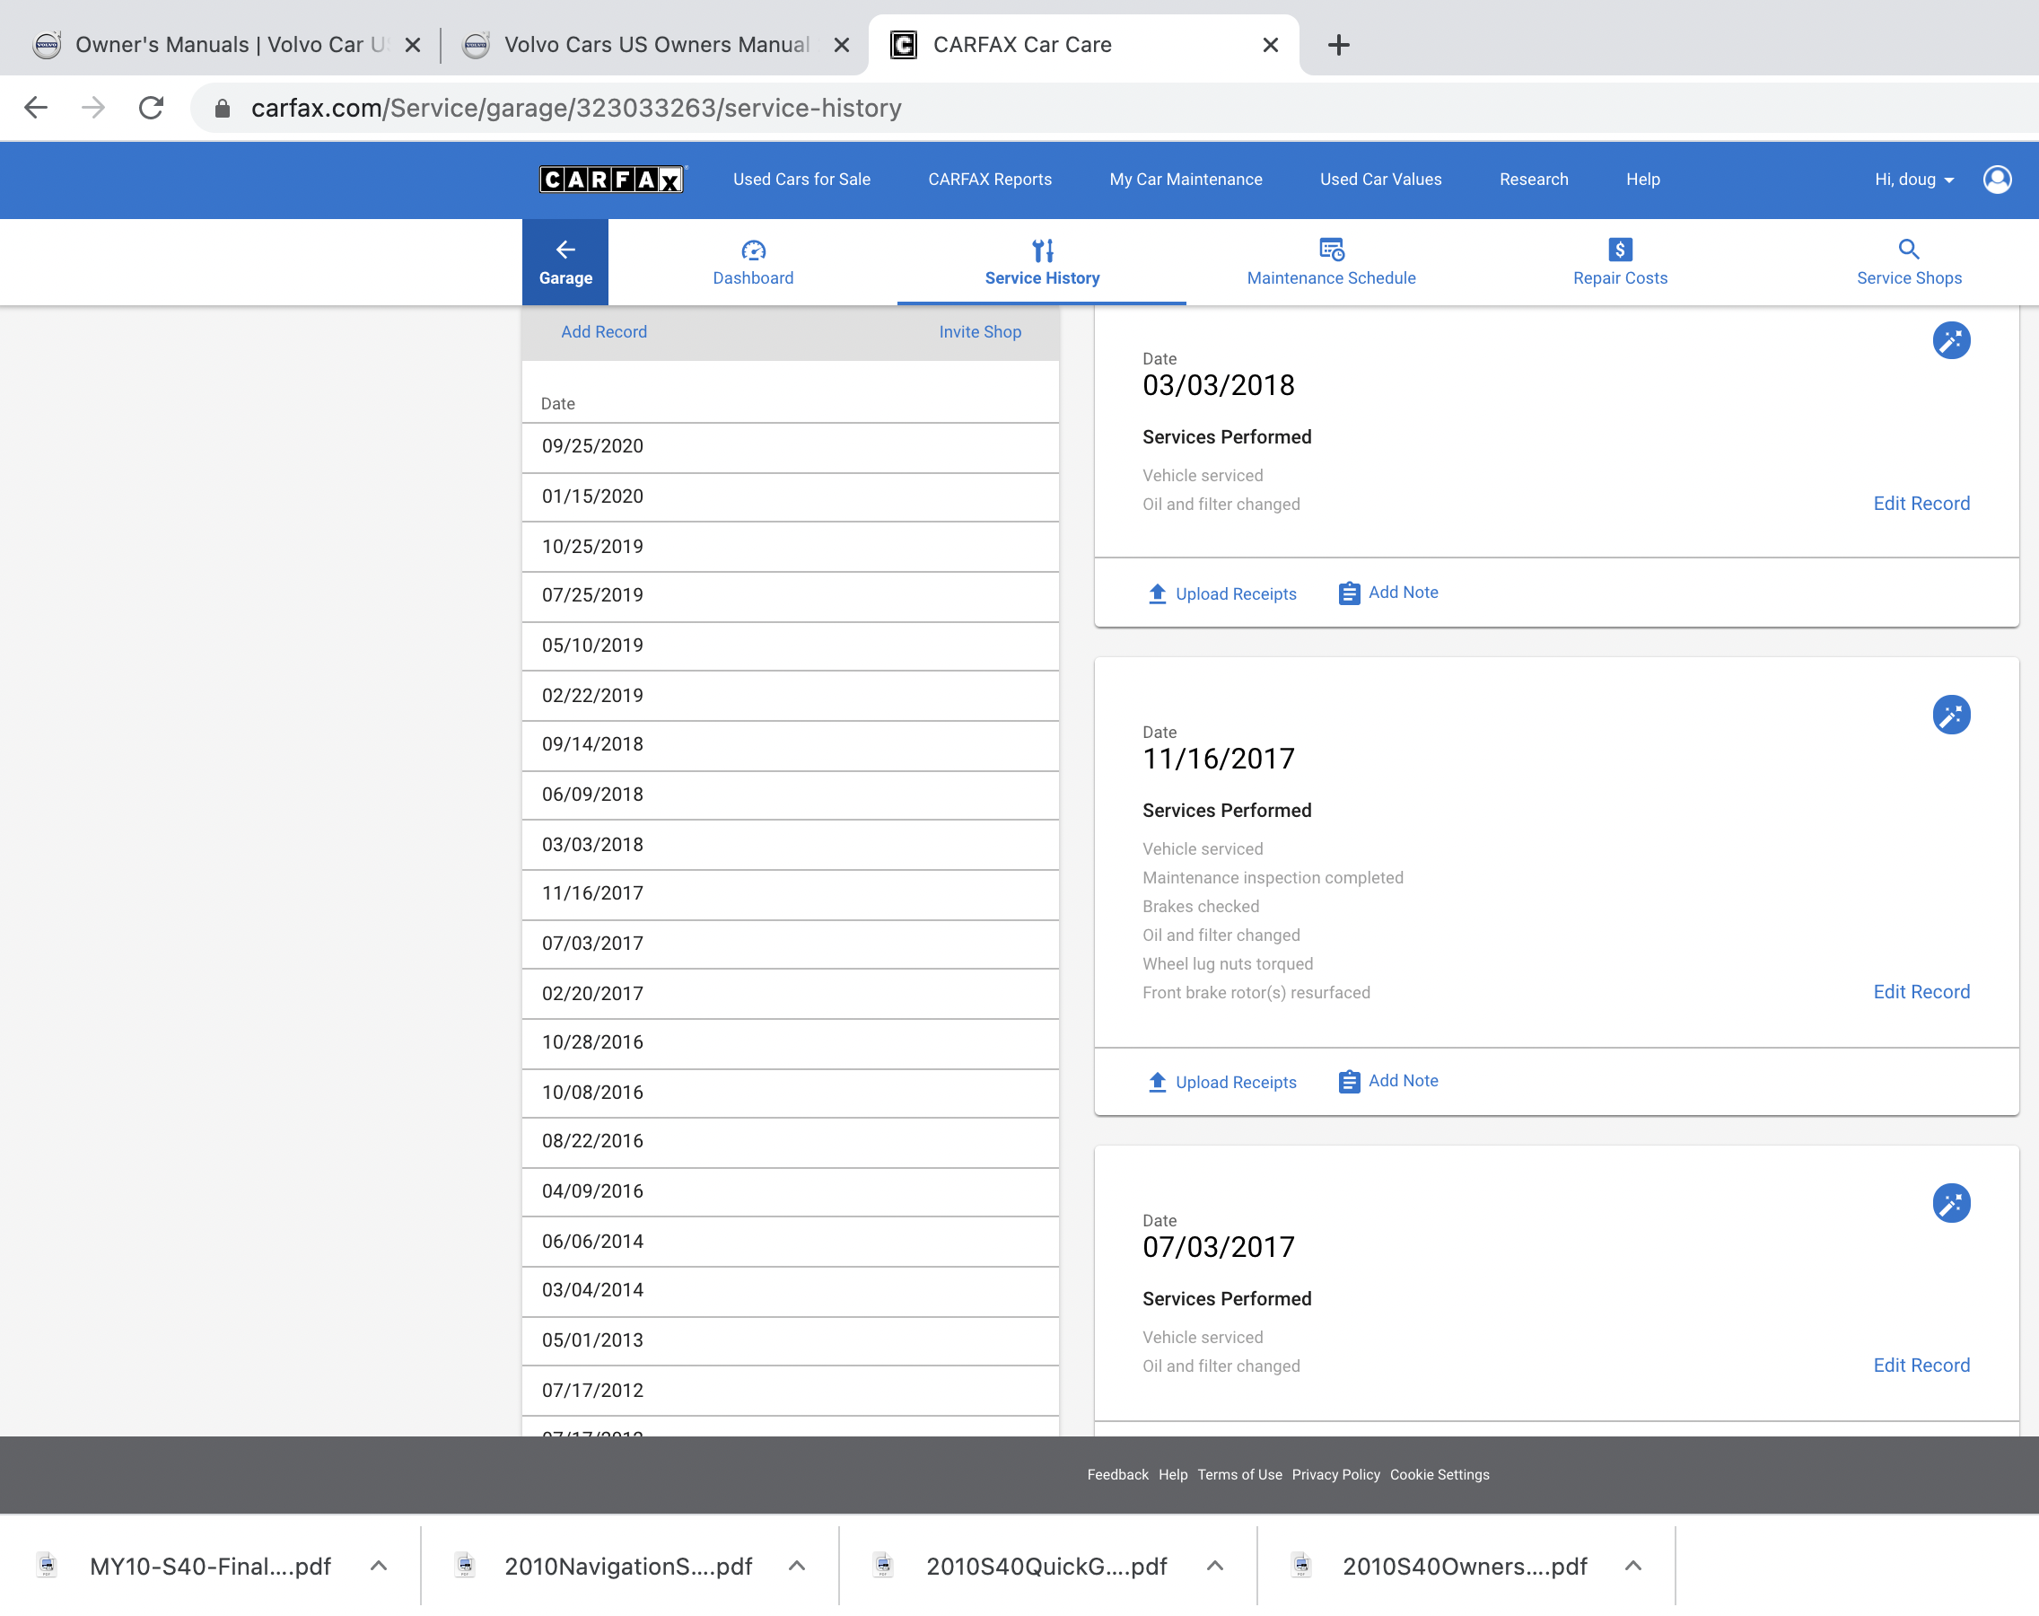2039x1616 pixels.
Task: Select the 10/25/2019 service date row
Action: tap(790, 546)
